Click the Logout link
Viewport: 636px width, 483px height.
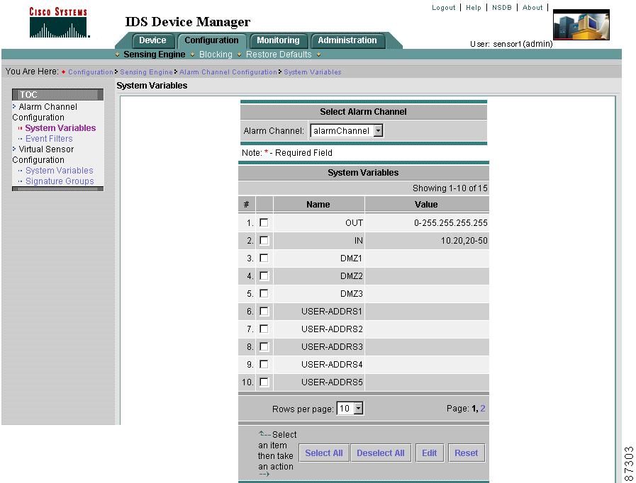[x=443, y=7]
